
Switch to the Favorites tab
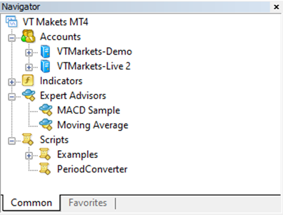pos(88,202)
